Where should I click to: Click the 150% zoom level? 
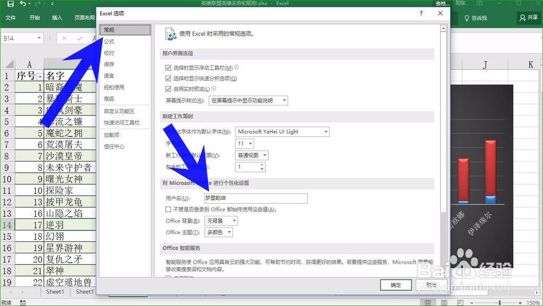533,303
